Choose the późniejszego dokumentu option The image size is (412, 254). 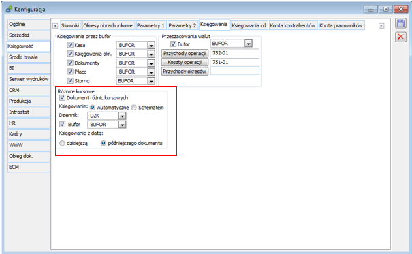104,143
